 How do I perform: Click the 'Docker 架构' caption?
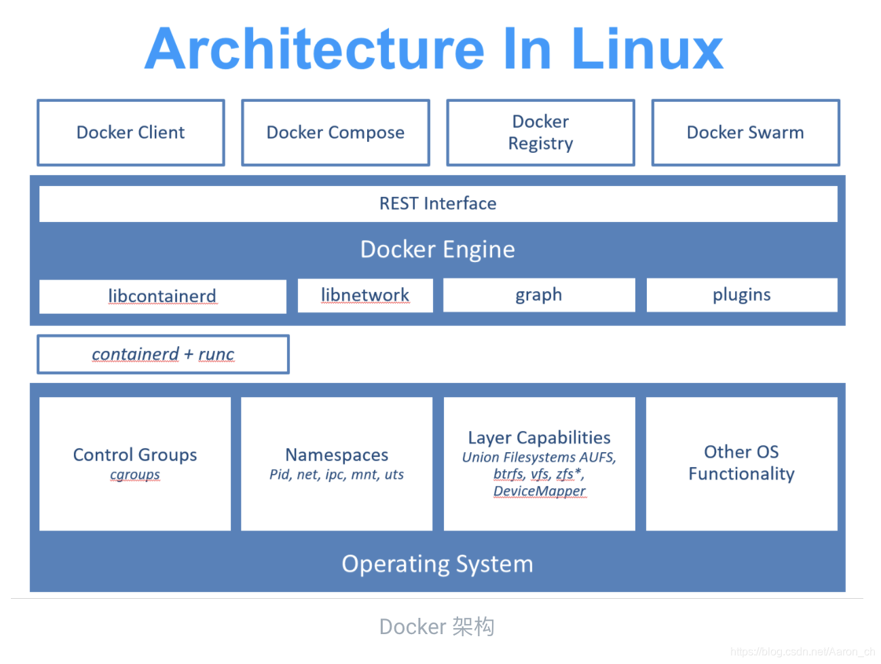[437, 627]
